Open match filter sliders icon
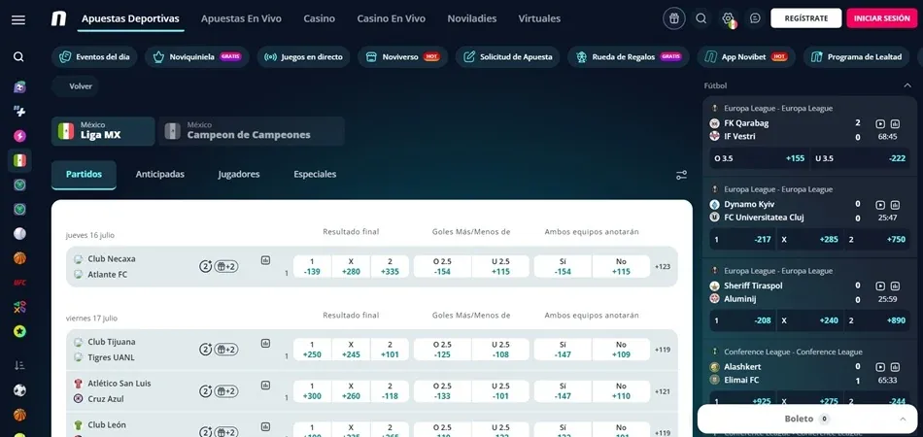The width and height of the screenshot is (923, 437). tap(681, 175)
